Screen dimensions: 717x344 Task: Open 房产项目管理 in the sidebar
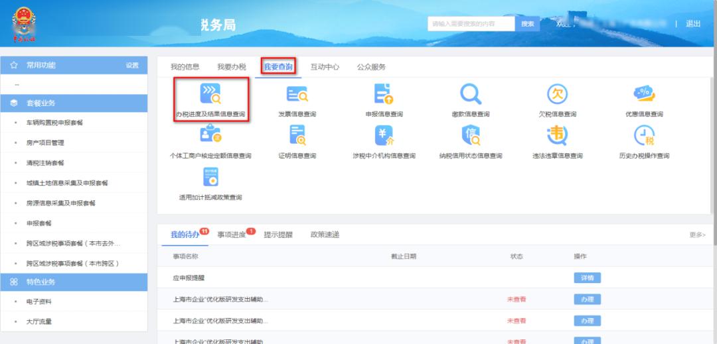point(45,143)
